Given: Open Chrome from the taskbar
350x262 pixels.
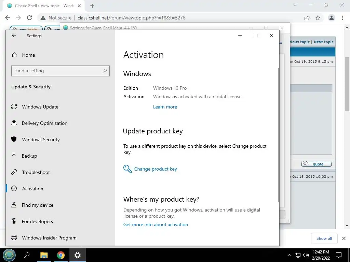Looking at the screenshot, I should coord(61,255).
